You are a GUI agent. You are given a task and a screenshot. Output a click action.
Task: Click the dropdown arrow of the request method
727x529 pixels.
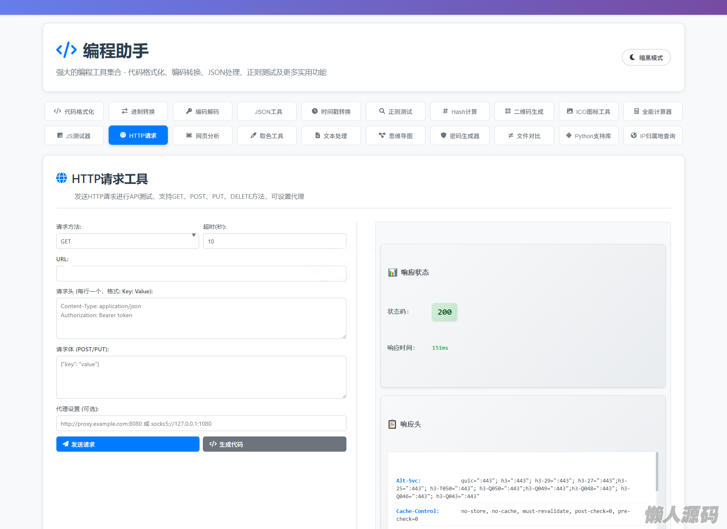(193, 236)
